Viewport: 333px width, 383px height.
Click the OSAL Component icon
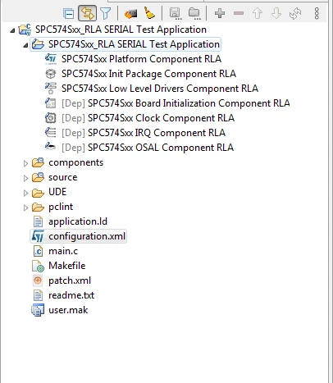51,147
